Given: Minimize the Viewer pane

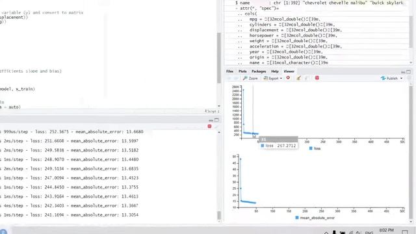Looking at the screenshot, I should coord(403,72).
